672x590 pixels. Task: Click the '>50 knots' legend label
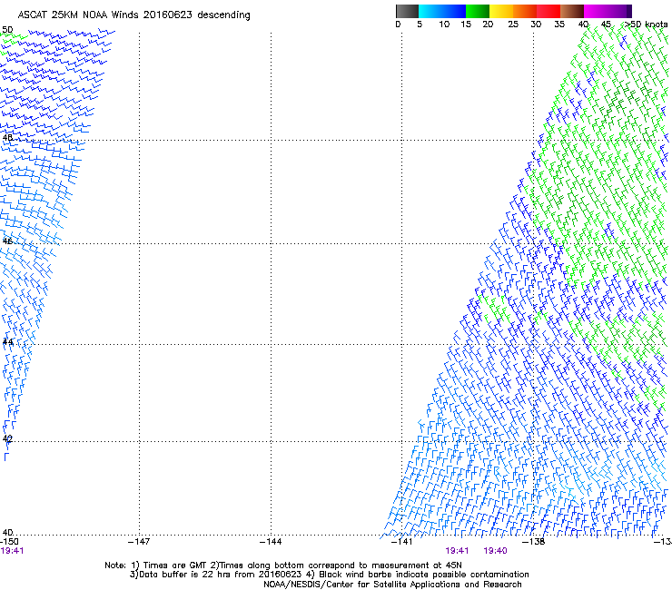click(x=646, y=25)
